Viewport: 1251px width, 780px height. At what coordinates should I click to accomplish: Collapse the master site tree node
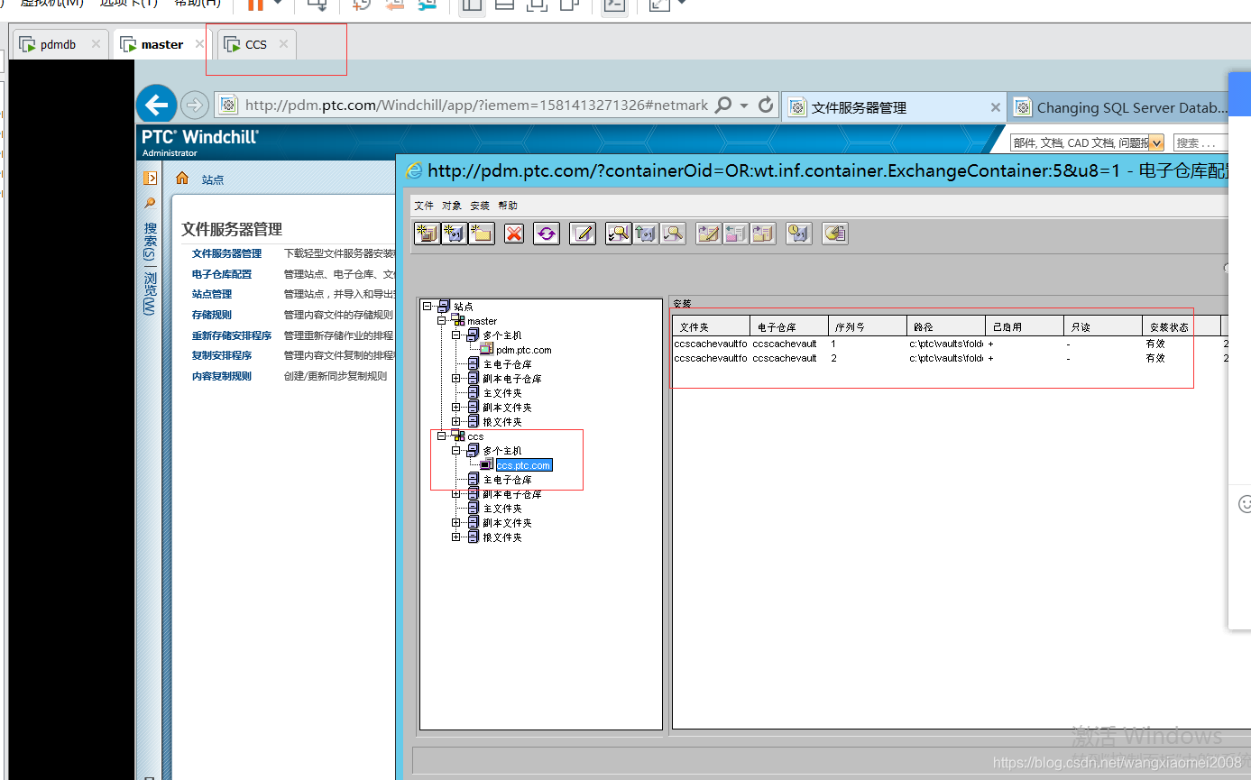coord(442,321)
